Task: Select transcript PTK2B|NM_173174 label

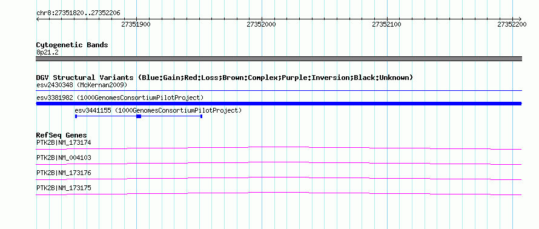Action: [64, 142]
